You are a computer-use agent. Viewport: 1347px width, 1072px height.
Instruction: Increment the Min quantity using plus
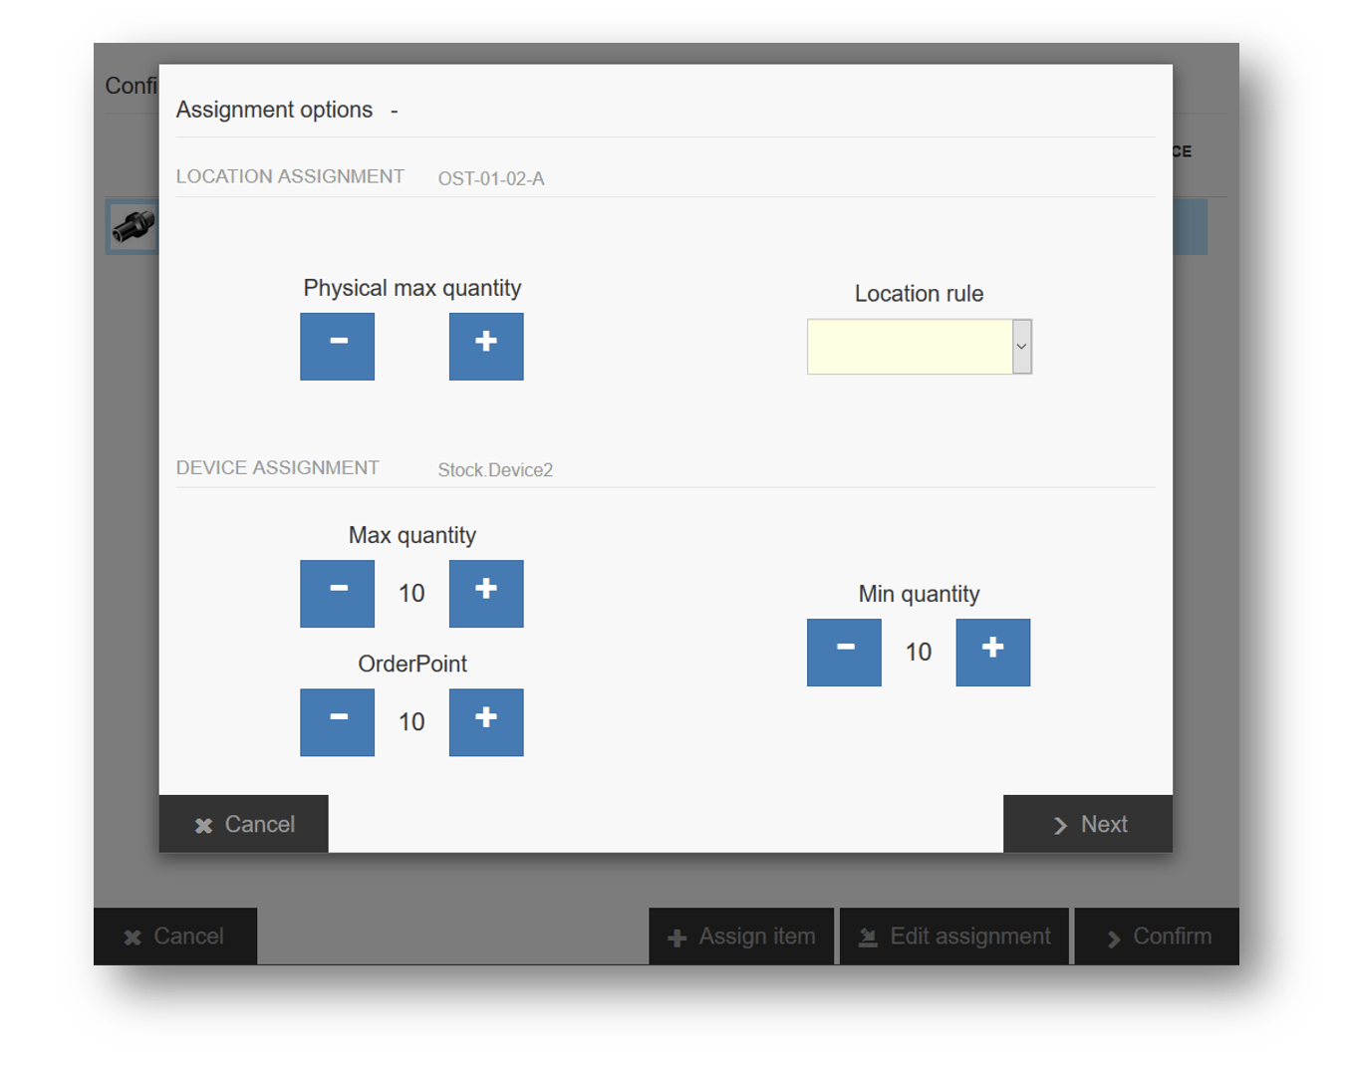992,653
